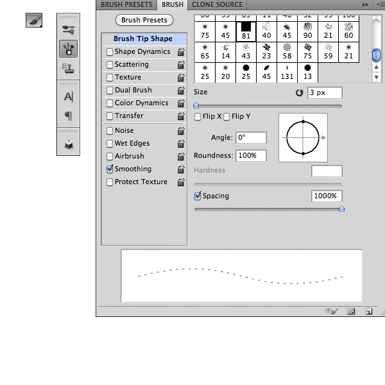This screenshot has height=385, width=385.
Task: Open the Brush panel icon in the dock
Action: click(x=68, y=48)
